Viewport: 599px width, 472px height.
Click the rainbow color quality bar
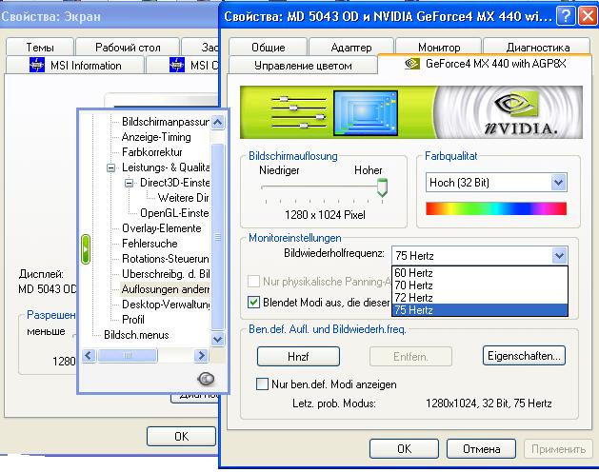pyautogui.click(x=496, y=208)
